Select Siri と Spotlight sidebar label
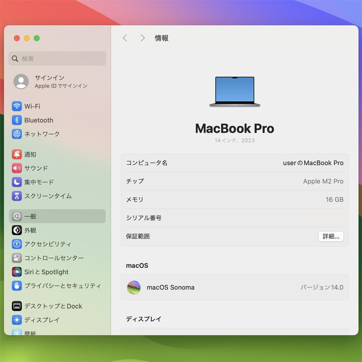 (47, 272)
